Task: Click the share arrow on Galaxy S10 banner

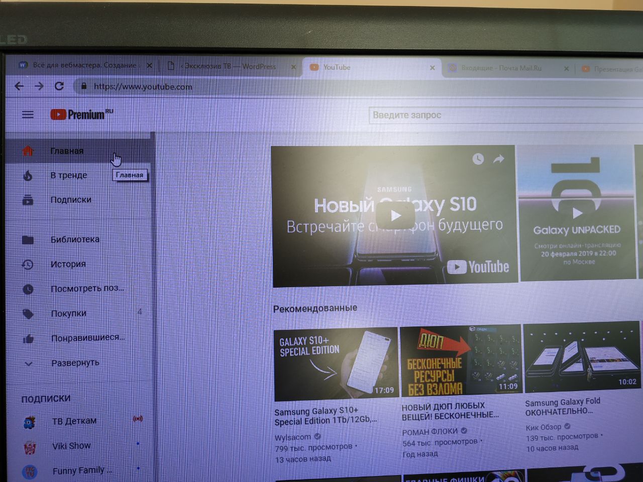Action: click(x=499, y=159)
